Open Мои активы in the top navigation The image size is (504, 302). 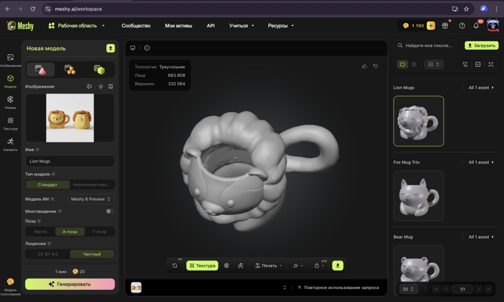point(179,26)
